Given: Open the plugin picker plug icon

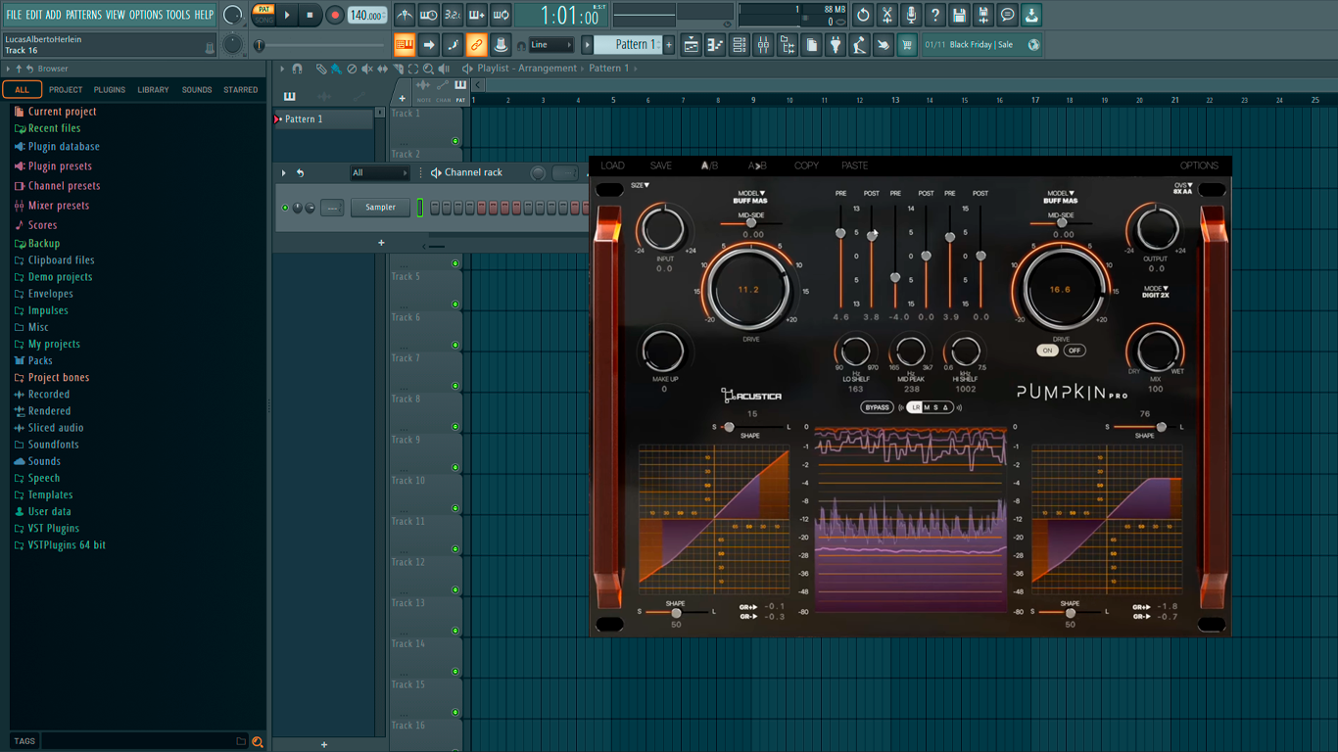Looking at the screenshot, I should 836,45.
